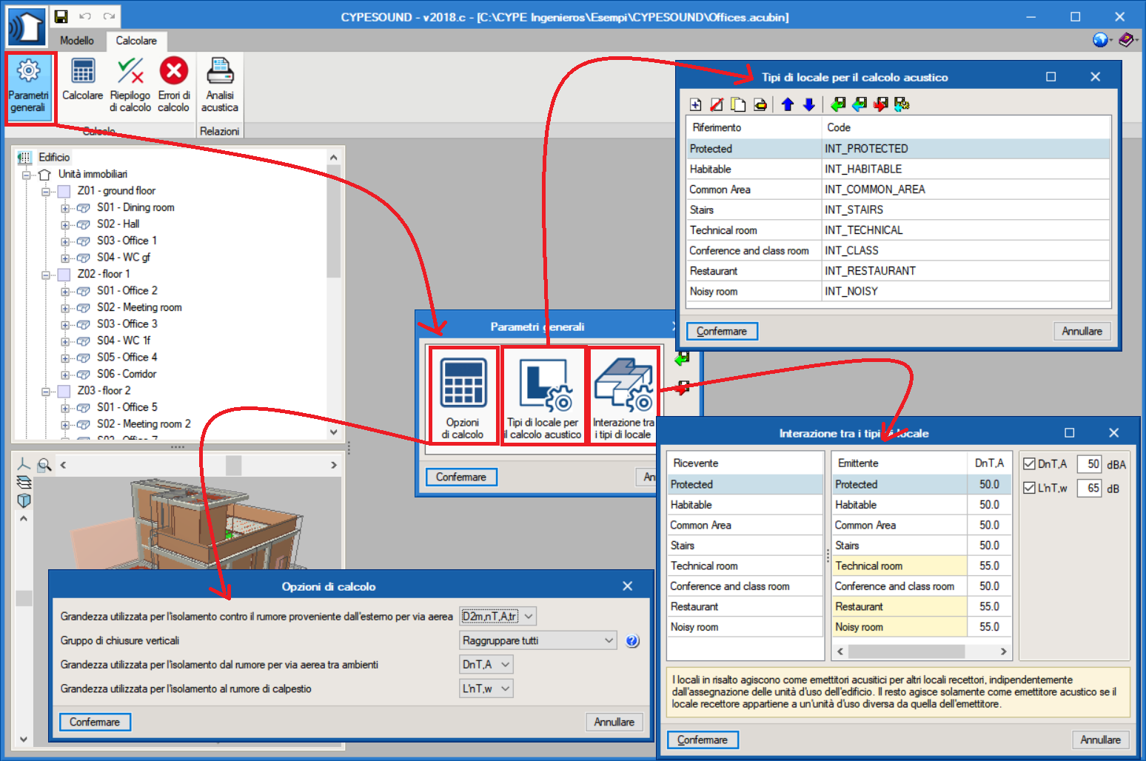
Task: Edit the DnT,A value field 50
Action: [x=1089, y=464]
